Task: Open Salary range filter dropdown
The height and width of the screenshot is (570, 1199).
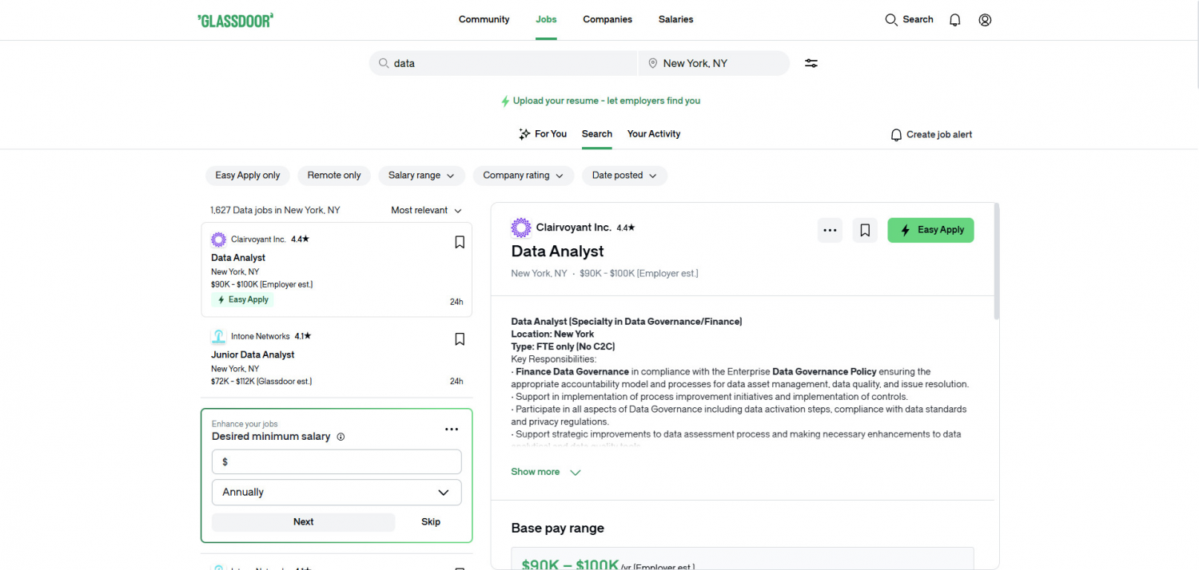Action: [421, 176]
